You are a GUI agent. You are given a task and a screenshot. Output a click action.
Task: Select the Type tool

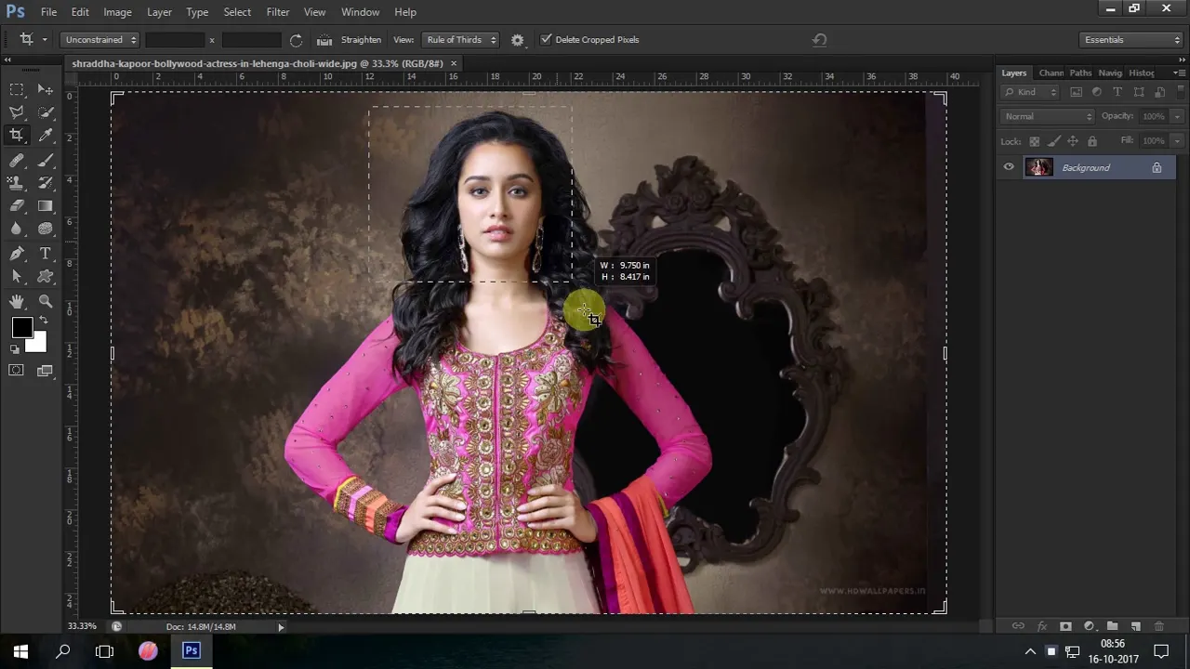46,253
